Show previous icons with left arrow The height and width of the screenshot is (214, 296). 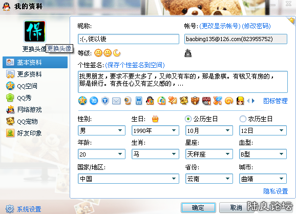tap(248, 101)
